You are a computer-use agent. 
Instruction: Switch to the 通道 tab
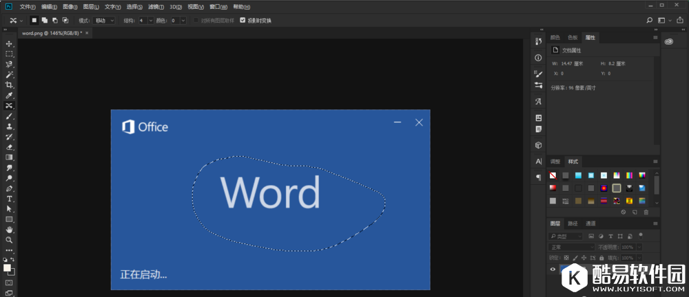pyautogui.click(x=590, y=223)
